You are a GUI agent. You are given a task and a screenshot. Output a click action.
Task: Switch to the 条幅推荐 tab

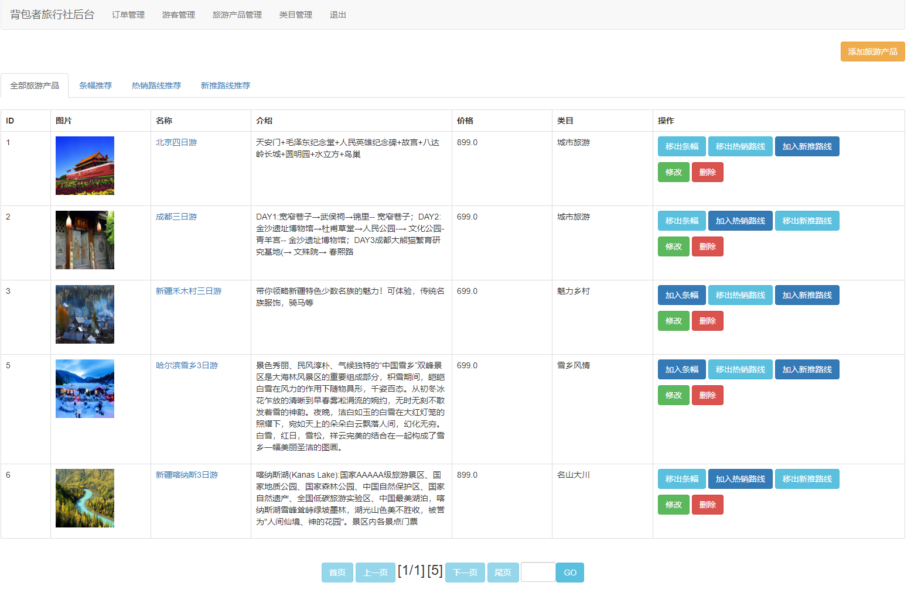(95, 85)
